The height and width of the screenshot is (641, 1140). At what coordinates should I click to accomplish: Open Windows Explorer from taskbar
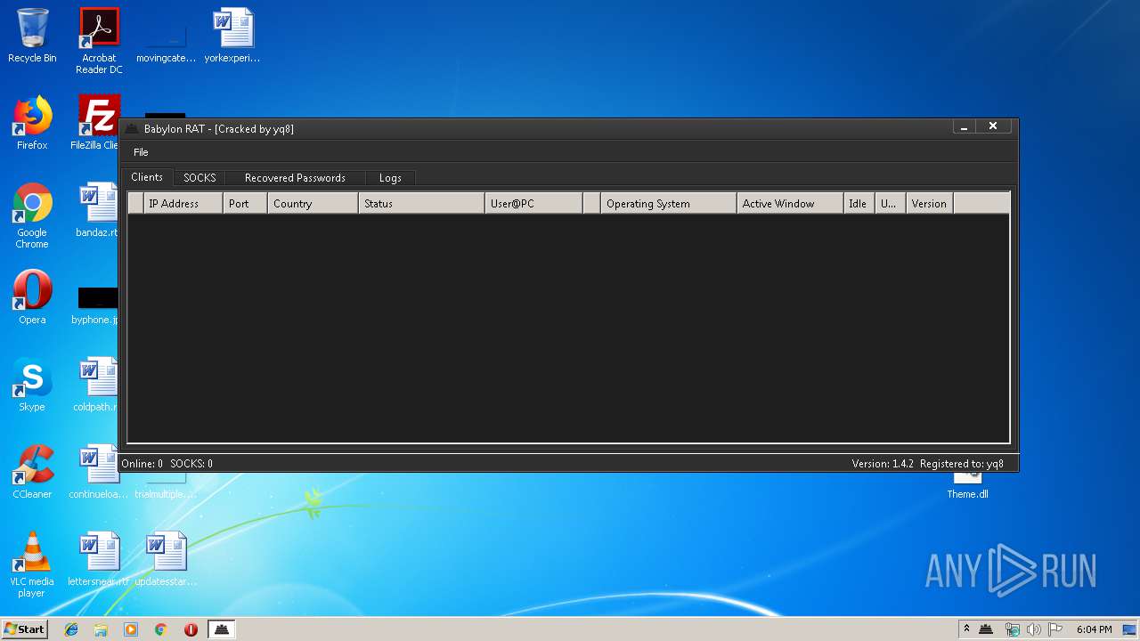[101, 629]
